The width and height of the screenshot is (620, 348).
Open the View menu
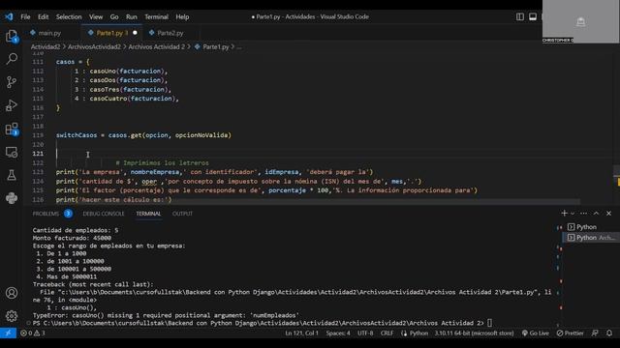[x=96, y=16]
